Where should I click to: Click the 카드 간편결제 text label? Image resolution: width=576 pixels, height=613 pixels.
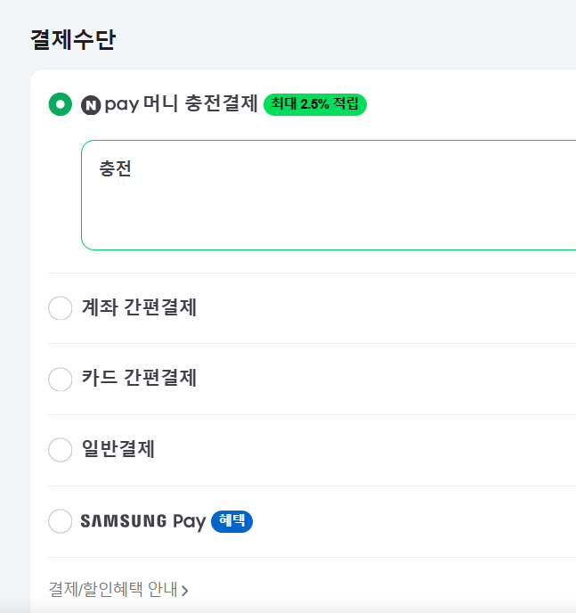[x=139, y=378]
